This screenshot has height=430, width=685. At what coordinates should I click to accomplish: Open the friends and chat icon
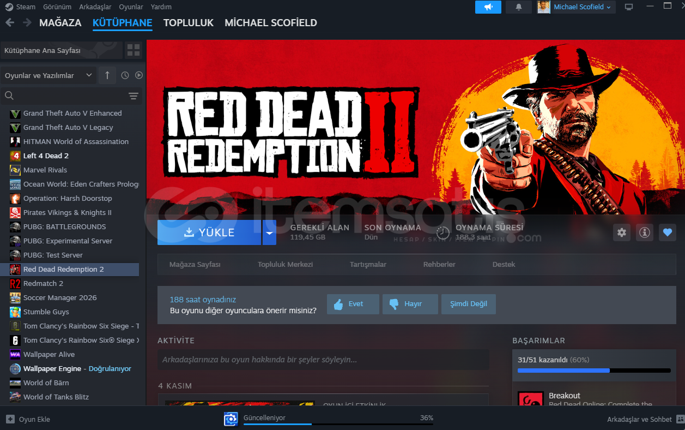click(x=680, y=419)
